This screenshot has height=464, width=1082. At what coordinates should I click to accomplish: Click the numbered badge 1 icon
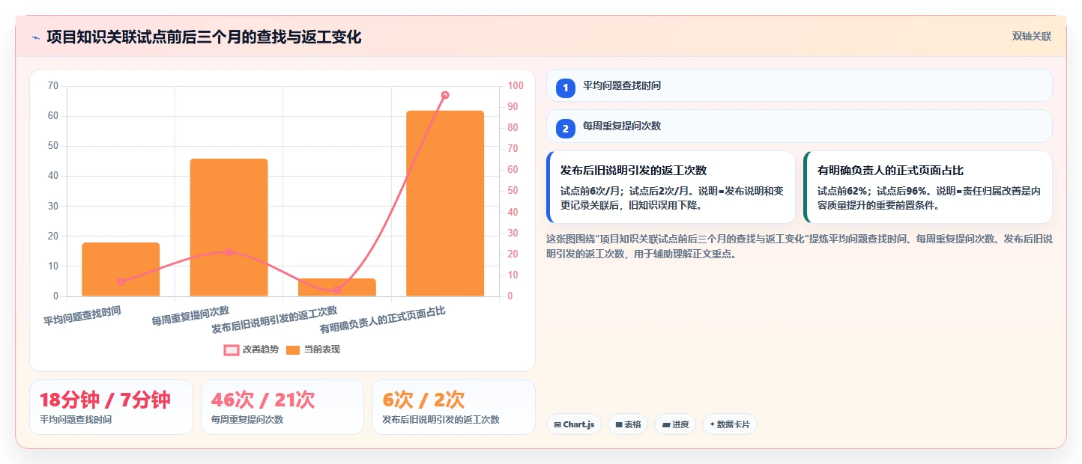click(x=566, y=88)
